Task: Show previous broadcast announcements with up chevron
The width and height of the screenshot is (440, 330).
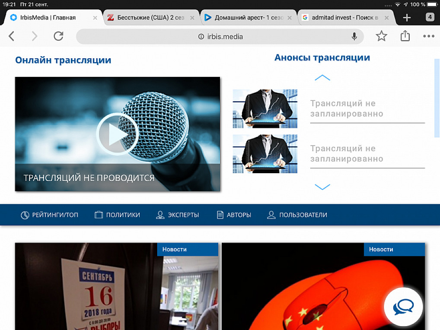Action: pyautogui.click(x=322, y=78)
